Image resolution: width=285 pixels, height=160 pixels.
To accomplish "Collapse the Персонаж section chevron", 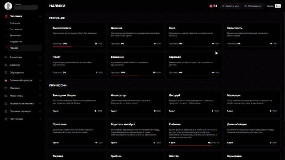I will [40, 16].
